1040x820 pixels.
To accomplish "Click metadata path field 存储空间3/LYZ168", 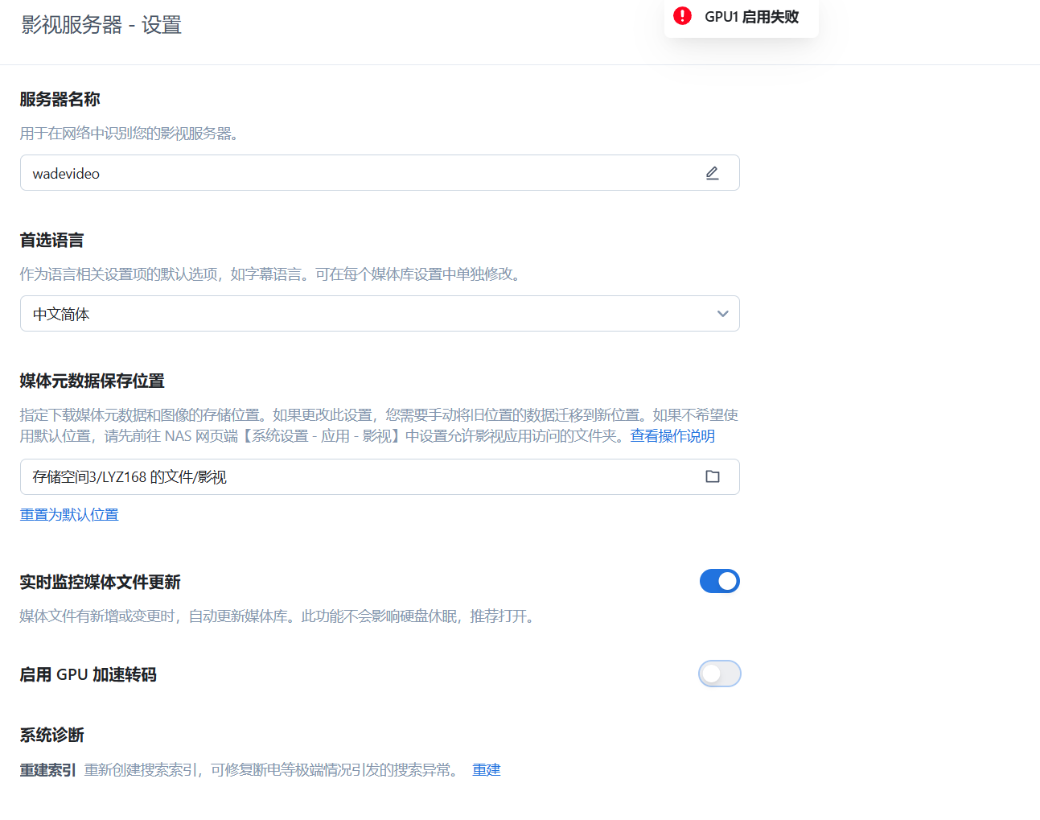I will [380, 477].
